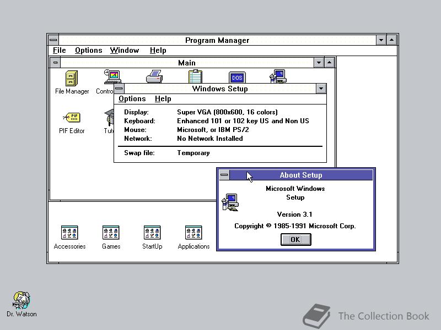
Task: Click the 'Super VGA (800x600, 16 colors)' value
Action: point(227,112)
